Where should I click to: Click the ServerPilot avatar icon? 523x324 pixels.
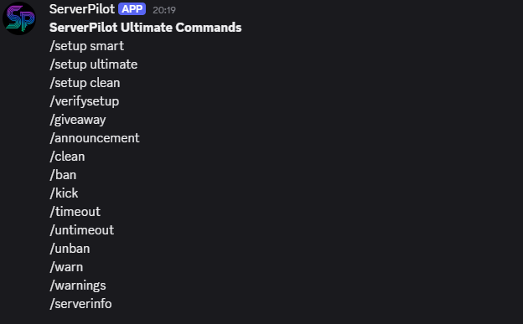(19, 18)
